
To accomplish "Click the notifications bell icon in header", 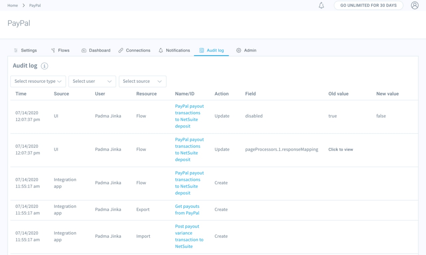I will point(321,6).
